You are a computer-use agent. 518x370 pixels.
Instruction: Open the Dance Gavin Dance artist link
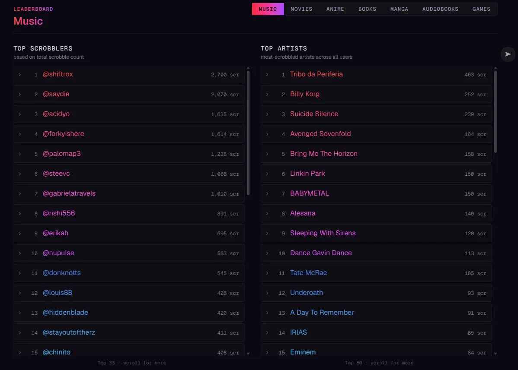321,253
